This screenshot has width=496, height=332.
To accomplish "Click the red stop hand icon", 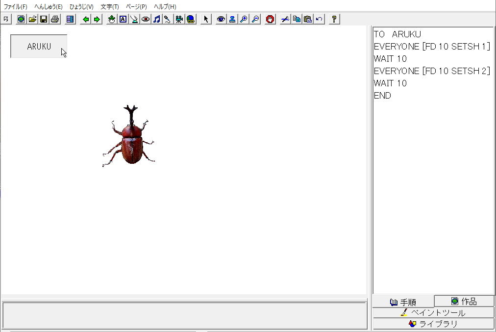I will click(270, 19).
